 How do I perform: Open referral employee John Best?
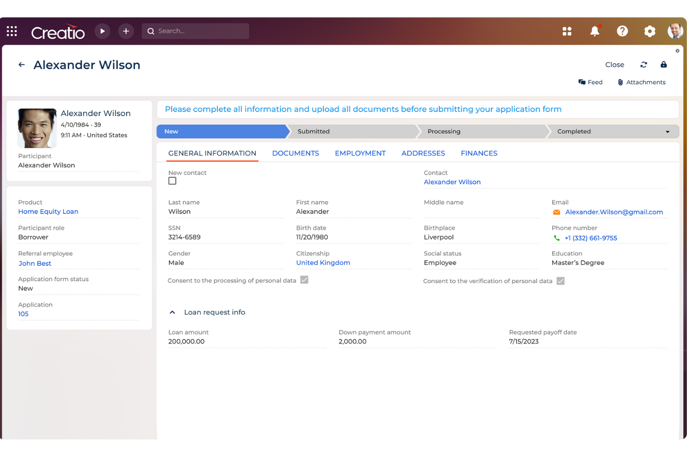pos(35,263)
